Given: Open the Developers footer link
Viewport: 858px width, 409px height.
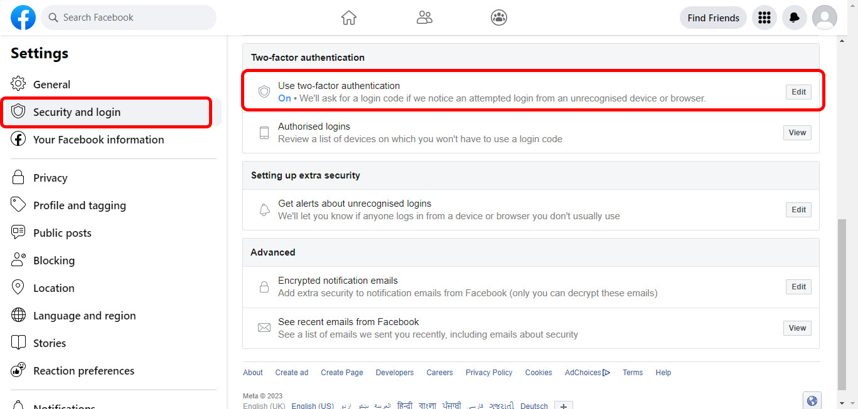Looking at the screenshot, I should tap(395, 373).
